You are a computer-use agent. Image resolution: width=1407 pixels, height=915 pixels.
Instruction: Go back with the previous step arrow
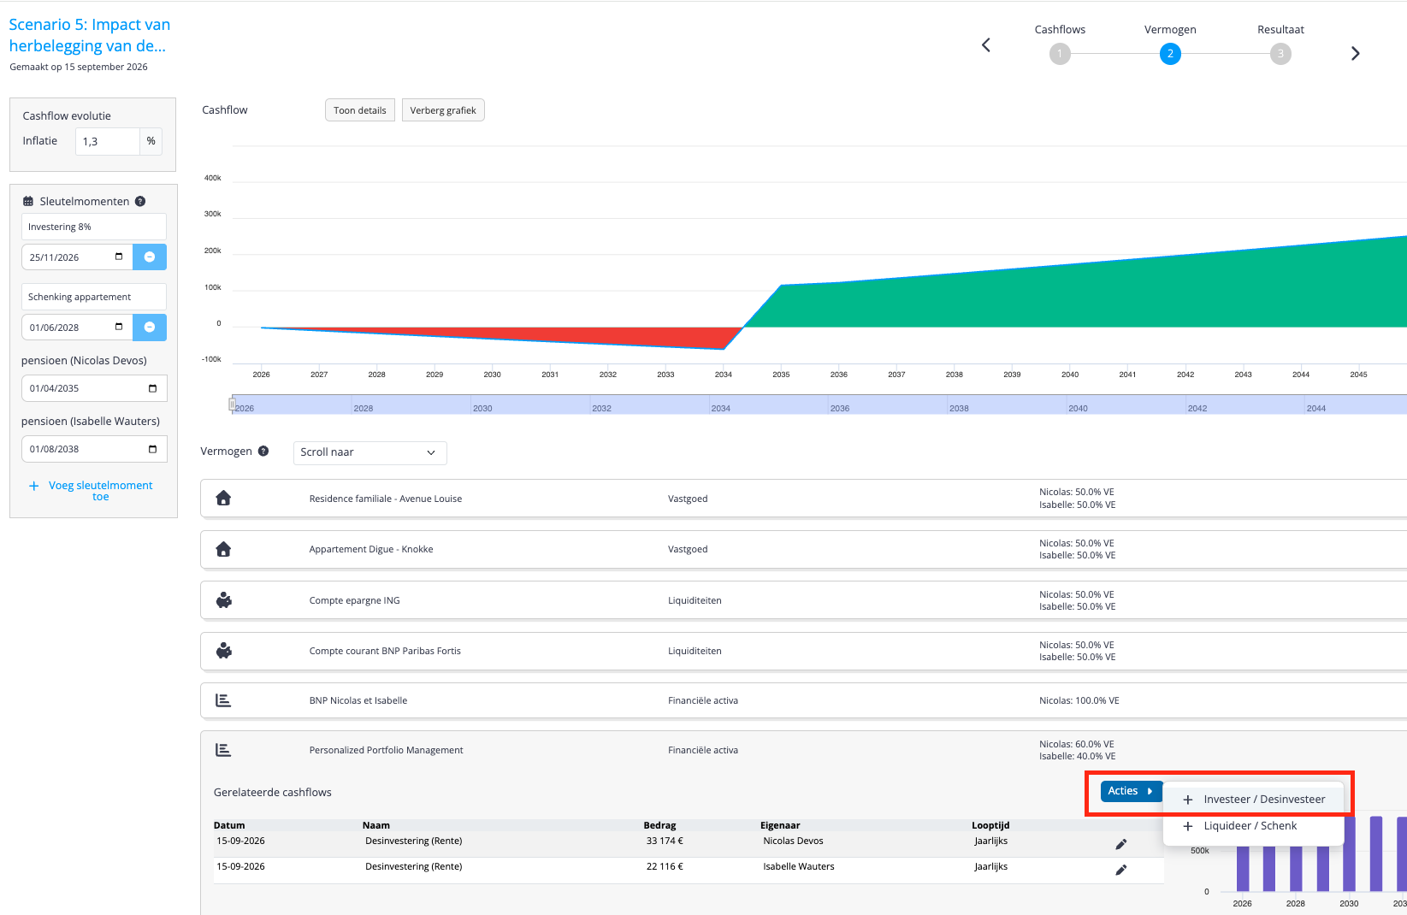coord(986,45)
